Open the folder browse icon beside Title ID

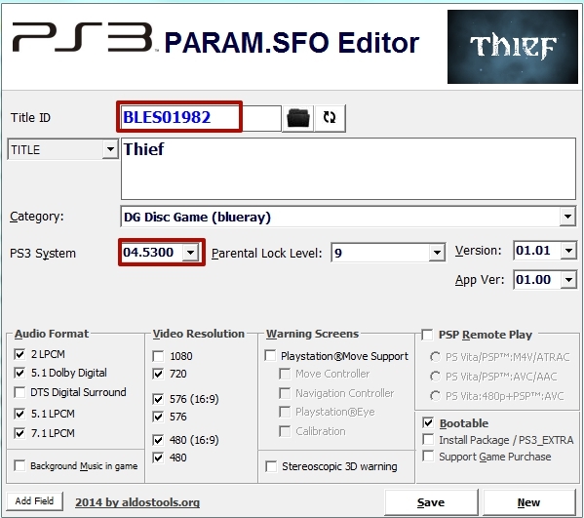pos(298,118)
